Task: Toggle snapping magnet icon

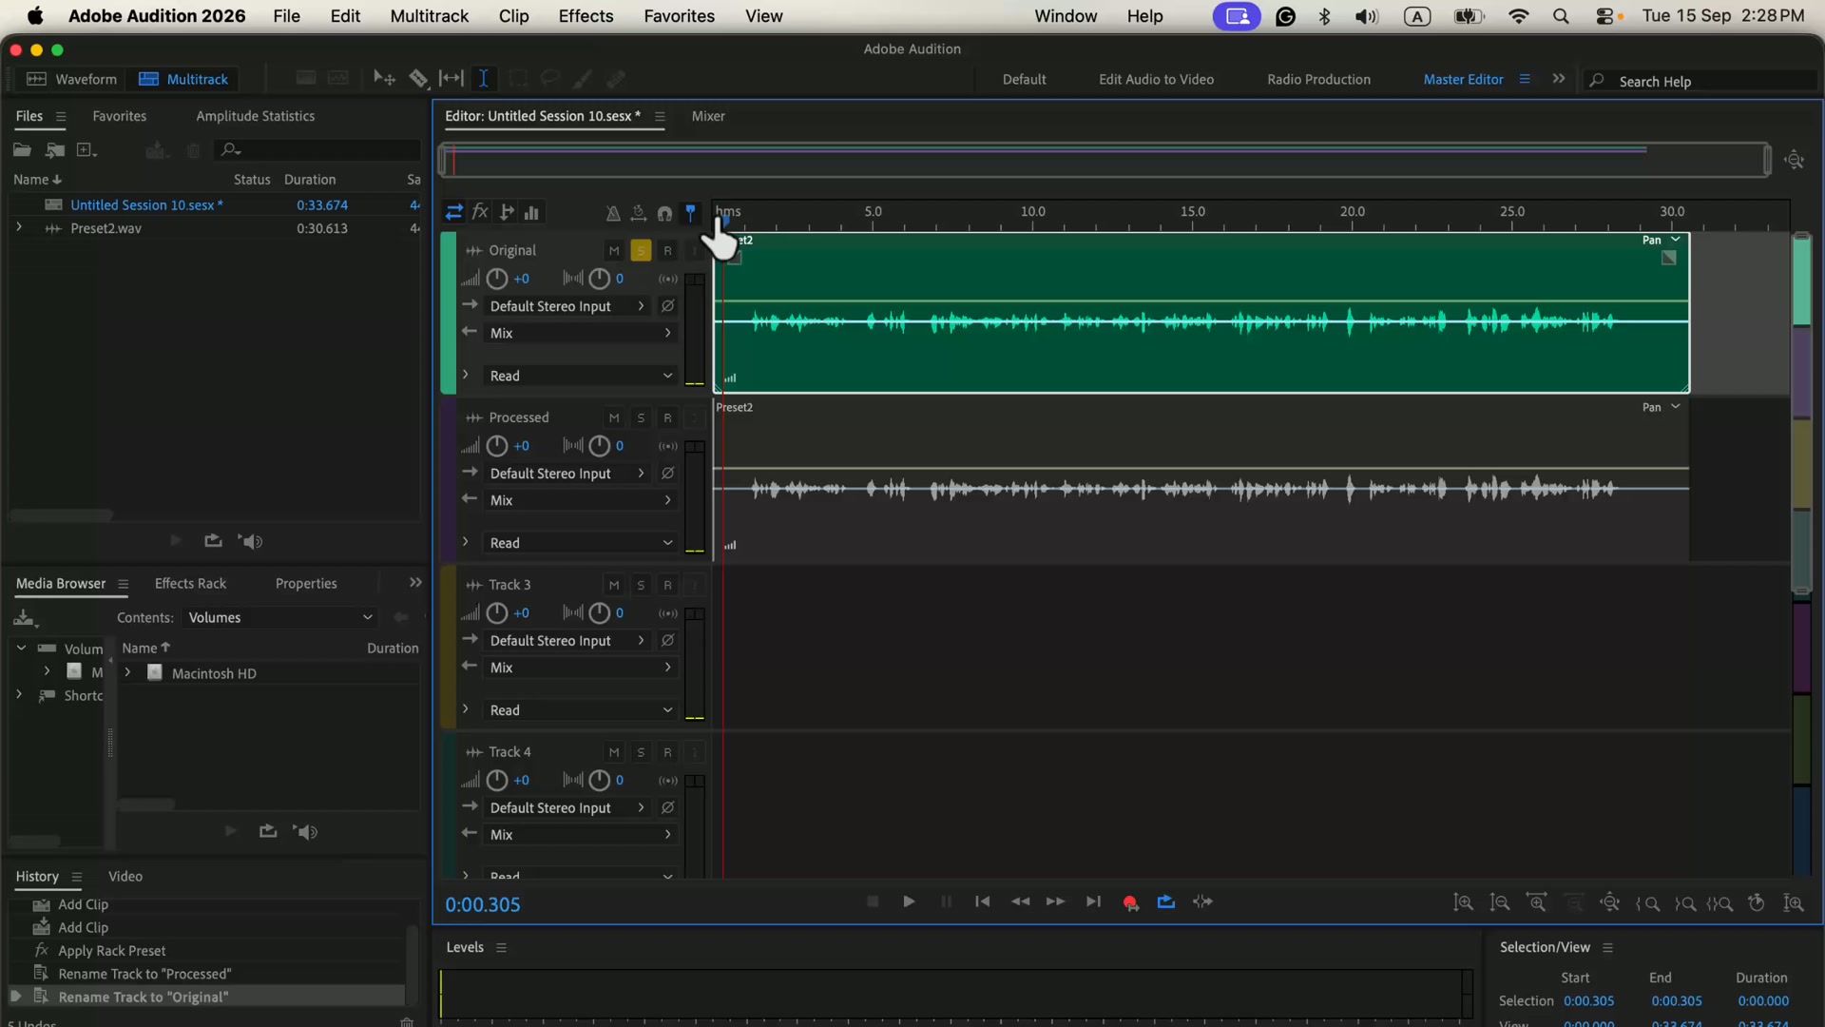Action: point(665,213)
